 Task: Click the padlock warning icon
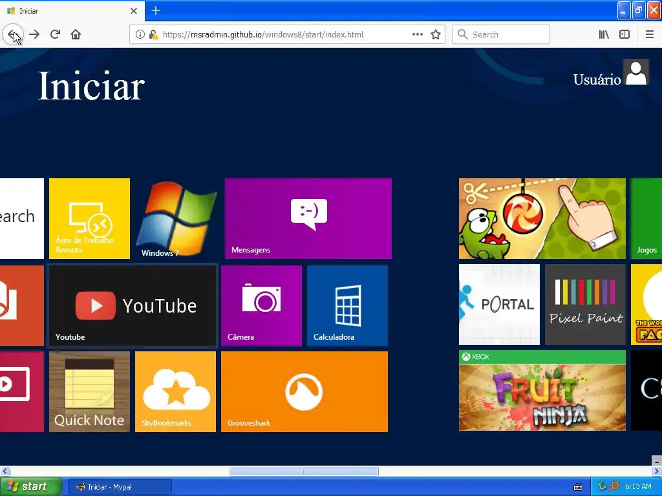(153, 34)
